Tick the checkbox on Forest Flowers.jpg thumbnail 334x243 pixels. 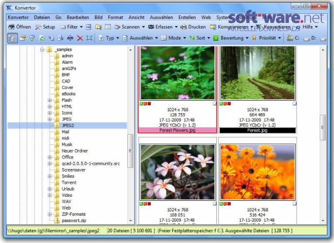click(x=214, y=104)
